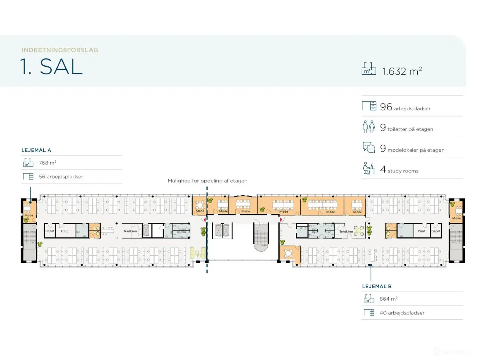Click the central curved staircase on the plan
486x364 pixels.
pos(261,238)
